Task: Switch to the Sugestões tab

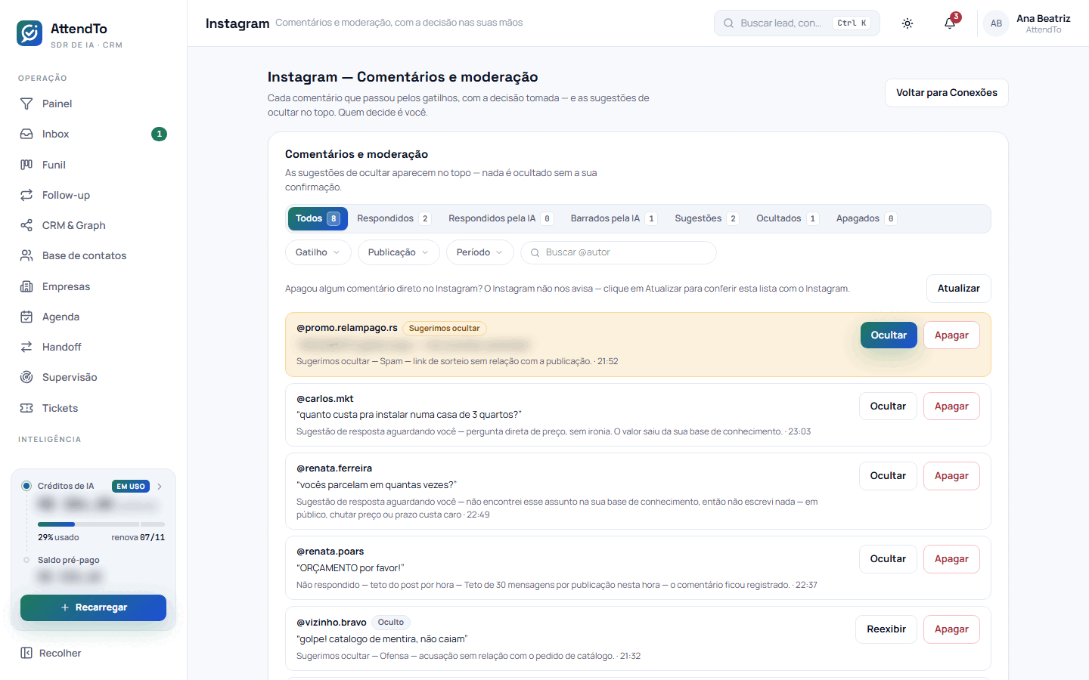Action: (706, 218)
